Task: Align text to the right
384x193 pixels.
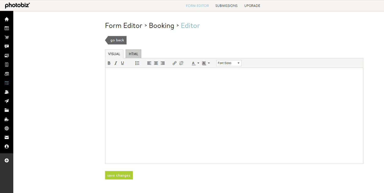Action: click(x=163, y=63)
